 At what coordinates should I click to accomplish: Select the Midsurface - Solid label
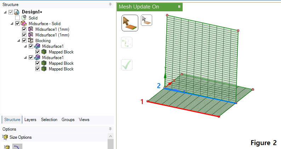(x=45, y=23)
